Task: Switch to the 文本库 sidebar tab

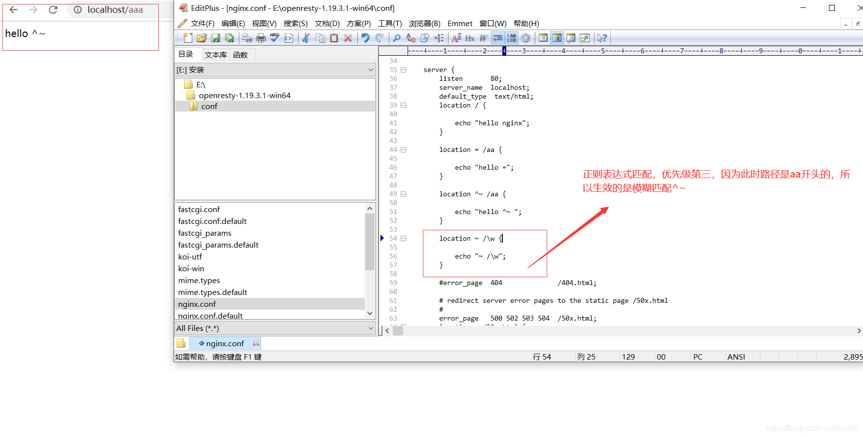Action: (x=216, y=55)
